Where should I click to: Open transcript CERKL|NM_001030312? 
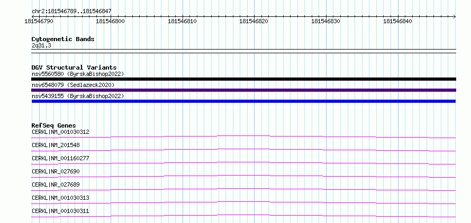point(60,132)
